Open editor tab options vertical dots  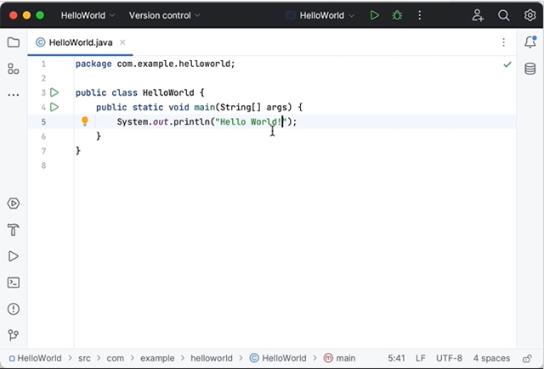(503, 42)
